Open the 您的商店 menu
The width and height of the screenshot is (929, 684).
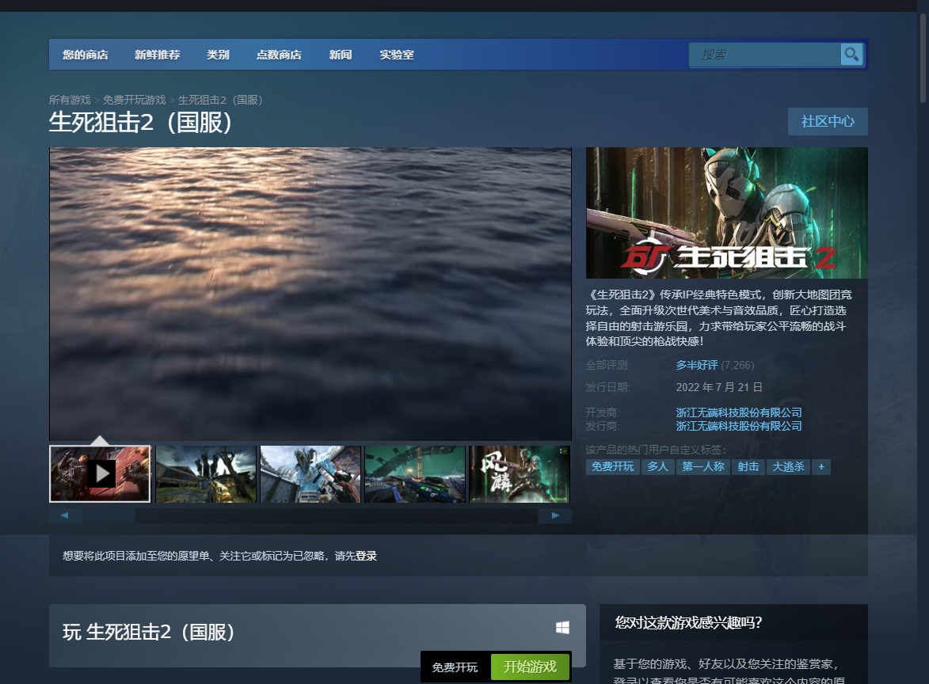coord(83,54)
